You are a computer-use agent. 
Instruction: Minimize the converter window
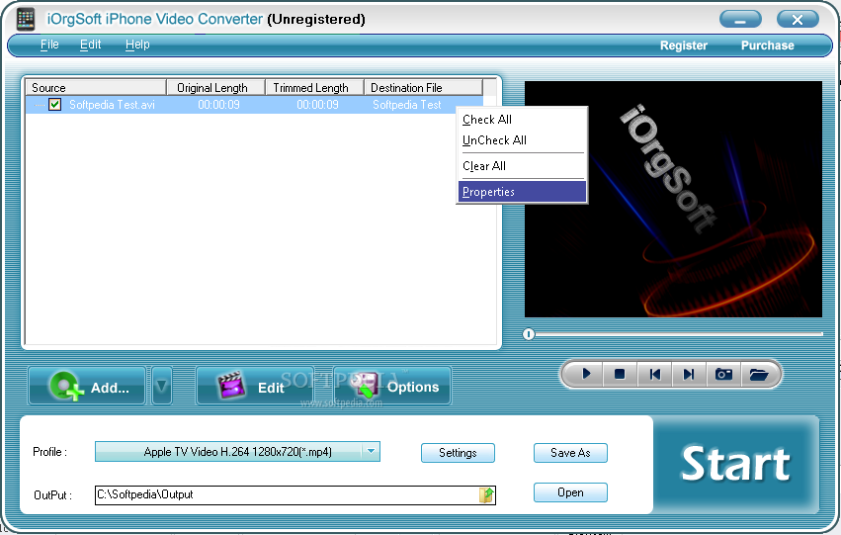740,20
